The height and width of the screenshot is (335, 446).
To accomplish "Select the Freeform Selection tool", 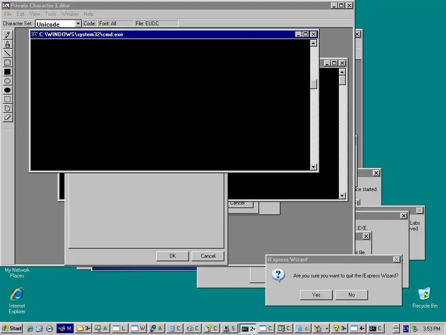I will coord(7,108).
